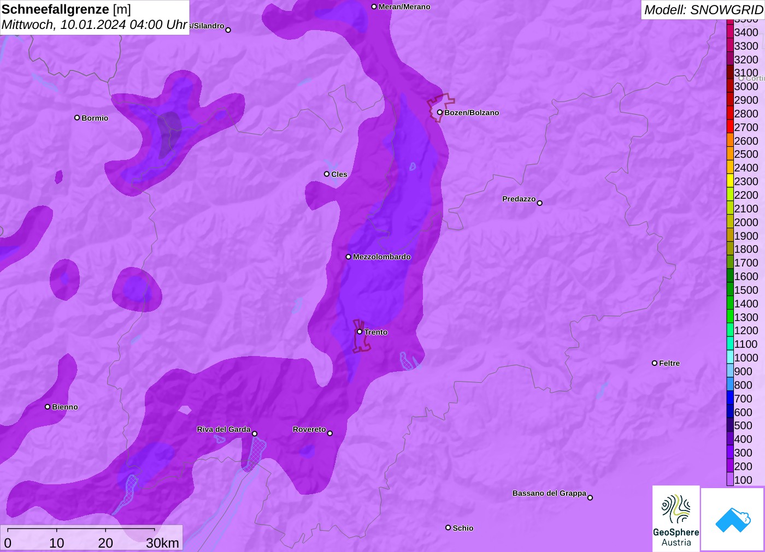Image resolution: width=765 pixels, height=552 pixels.
Task: Click the 'Cles' label text
Action: point(339,174)
